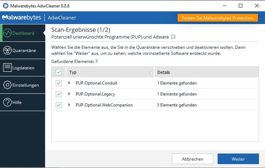
Task: Open the Einstellungen sidebar item
Action: coord(23,85)
